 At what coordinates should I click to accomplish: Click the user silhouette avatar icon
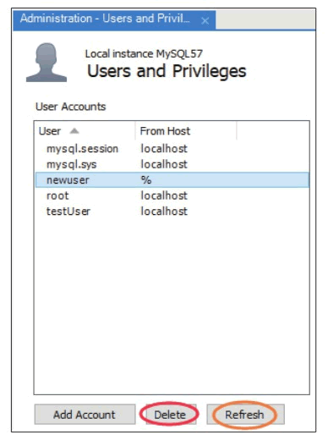click(46, 63)
